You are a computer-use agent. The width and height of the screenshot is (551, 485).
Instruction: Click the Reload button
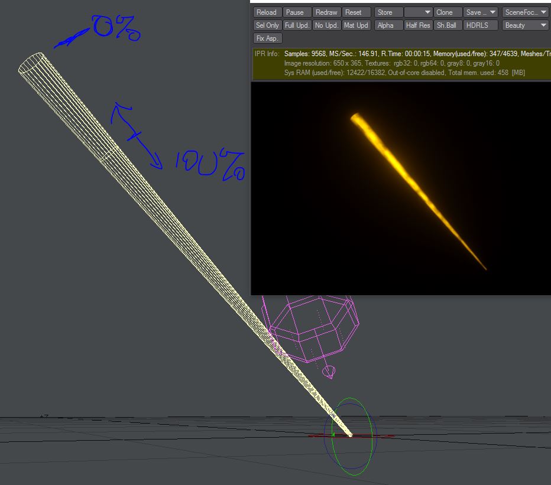click(x=267, y=12)
